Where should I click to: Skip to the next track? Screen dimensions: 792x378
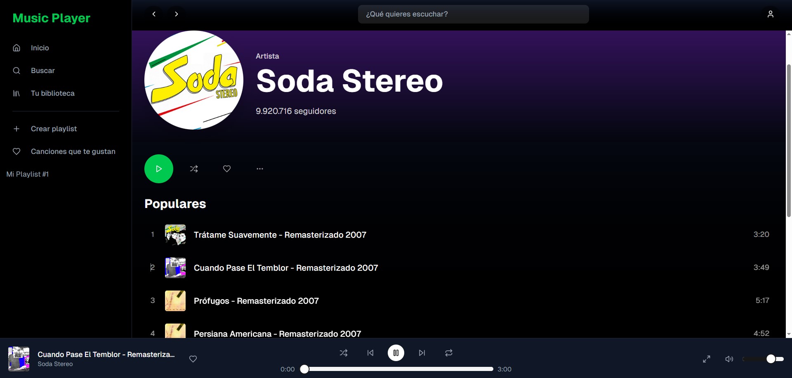pyautogui.click(x=422, y=353)
